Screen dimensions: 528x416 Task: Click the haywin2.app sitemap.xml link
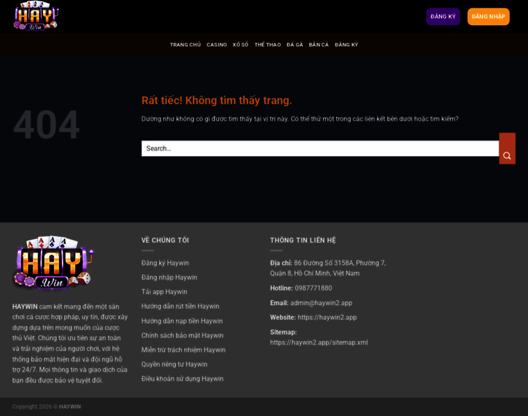click(x=319, y=343)
